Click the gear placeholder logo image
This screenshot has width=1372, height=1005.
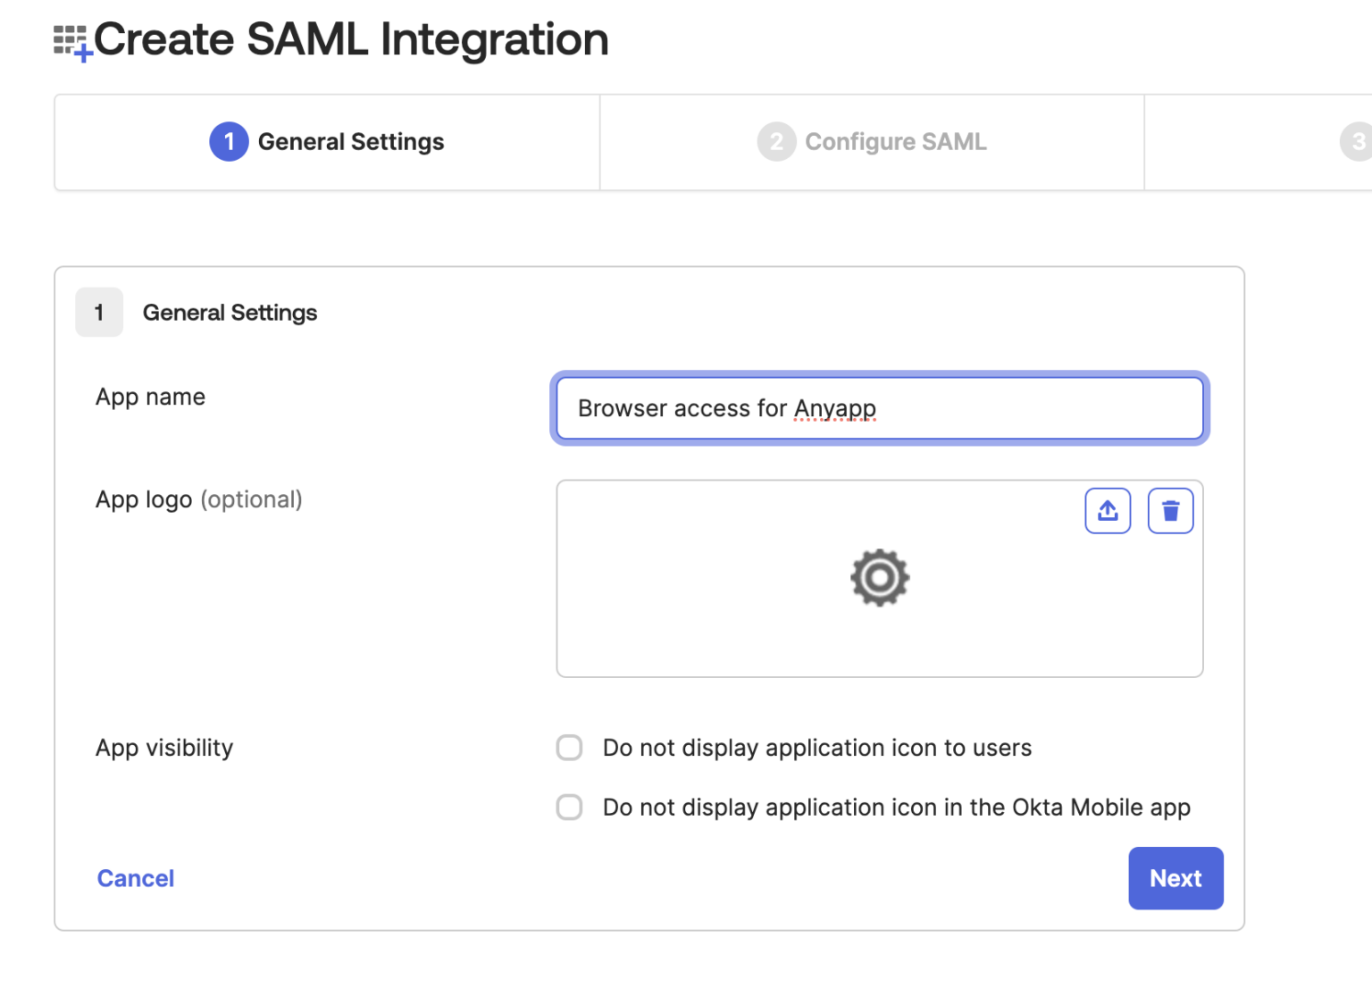pyautogui.click(x=880, y=578)
